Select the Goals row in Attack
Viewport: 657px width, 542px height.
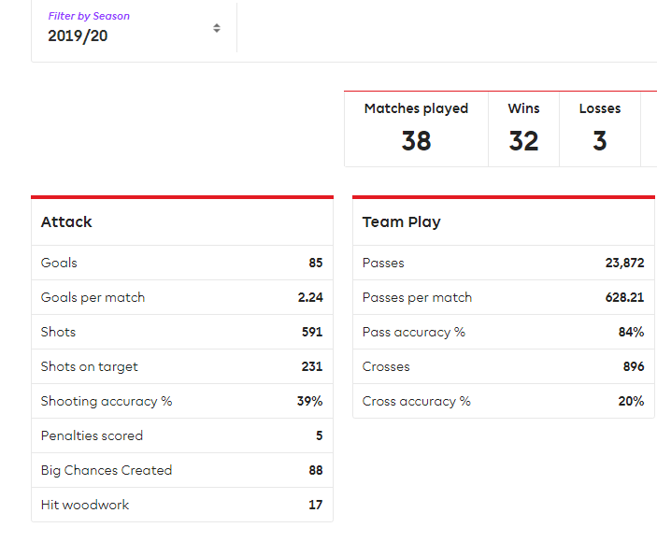pos(181,264)
